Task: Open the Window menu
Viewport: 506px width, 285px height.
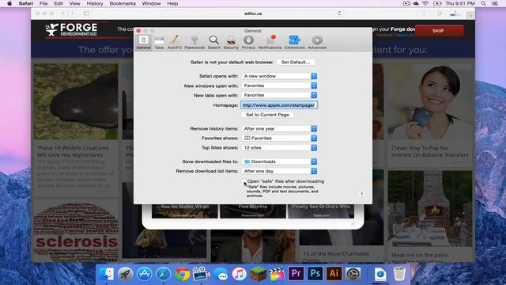Action: point(151,3)
